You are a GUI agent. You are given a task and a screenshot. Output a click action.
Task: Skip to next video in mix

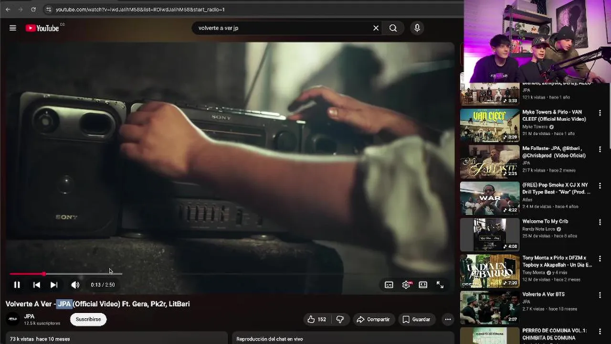54,285
